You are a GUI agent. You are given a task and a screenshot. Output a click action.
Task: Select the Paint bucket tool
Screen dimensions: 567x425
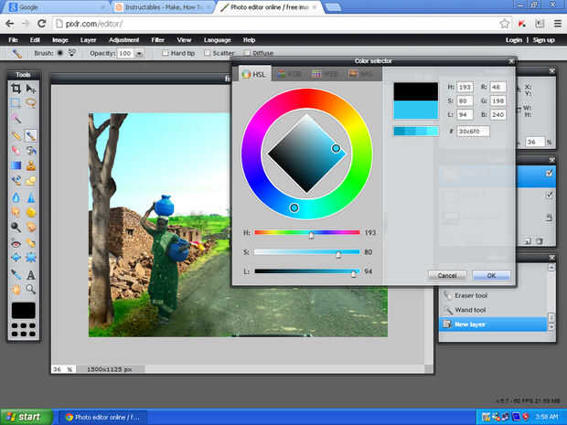[x=31, y=150]
